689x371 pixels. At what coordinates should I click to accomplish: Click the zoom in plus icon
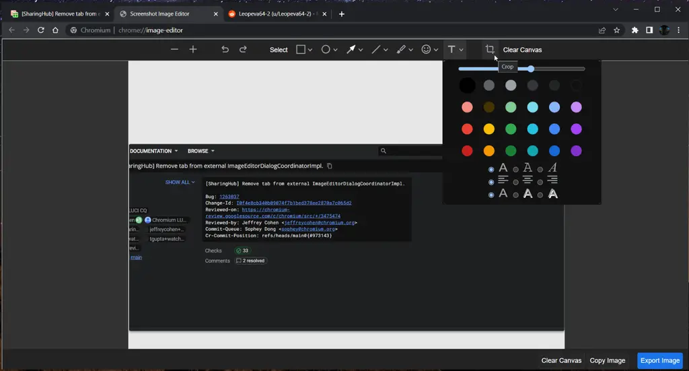(x=193, y=49)
